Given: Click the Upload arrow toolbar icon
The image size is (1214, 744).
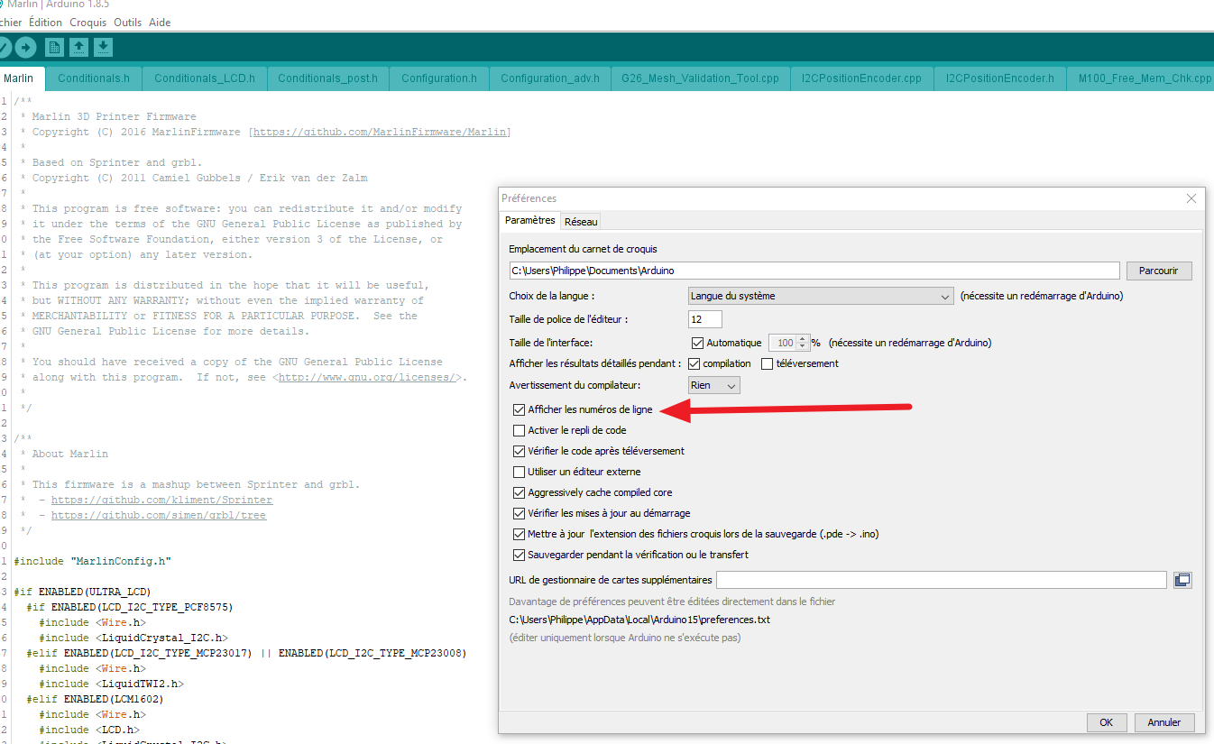Looking at the screenshot, I should (26, 47).
